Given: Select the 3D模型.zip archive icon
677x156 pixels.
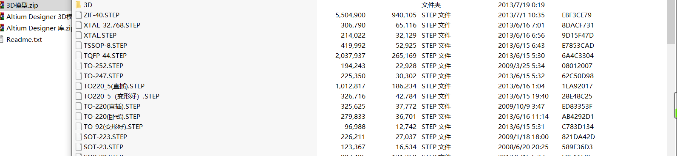Looking at the screenshot, I should (2, 5).
